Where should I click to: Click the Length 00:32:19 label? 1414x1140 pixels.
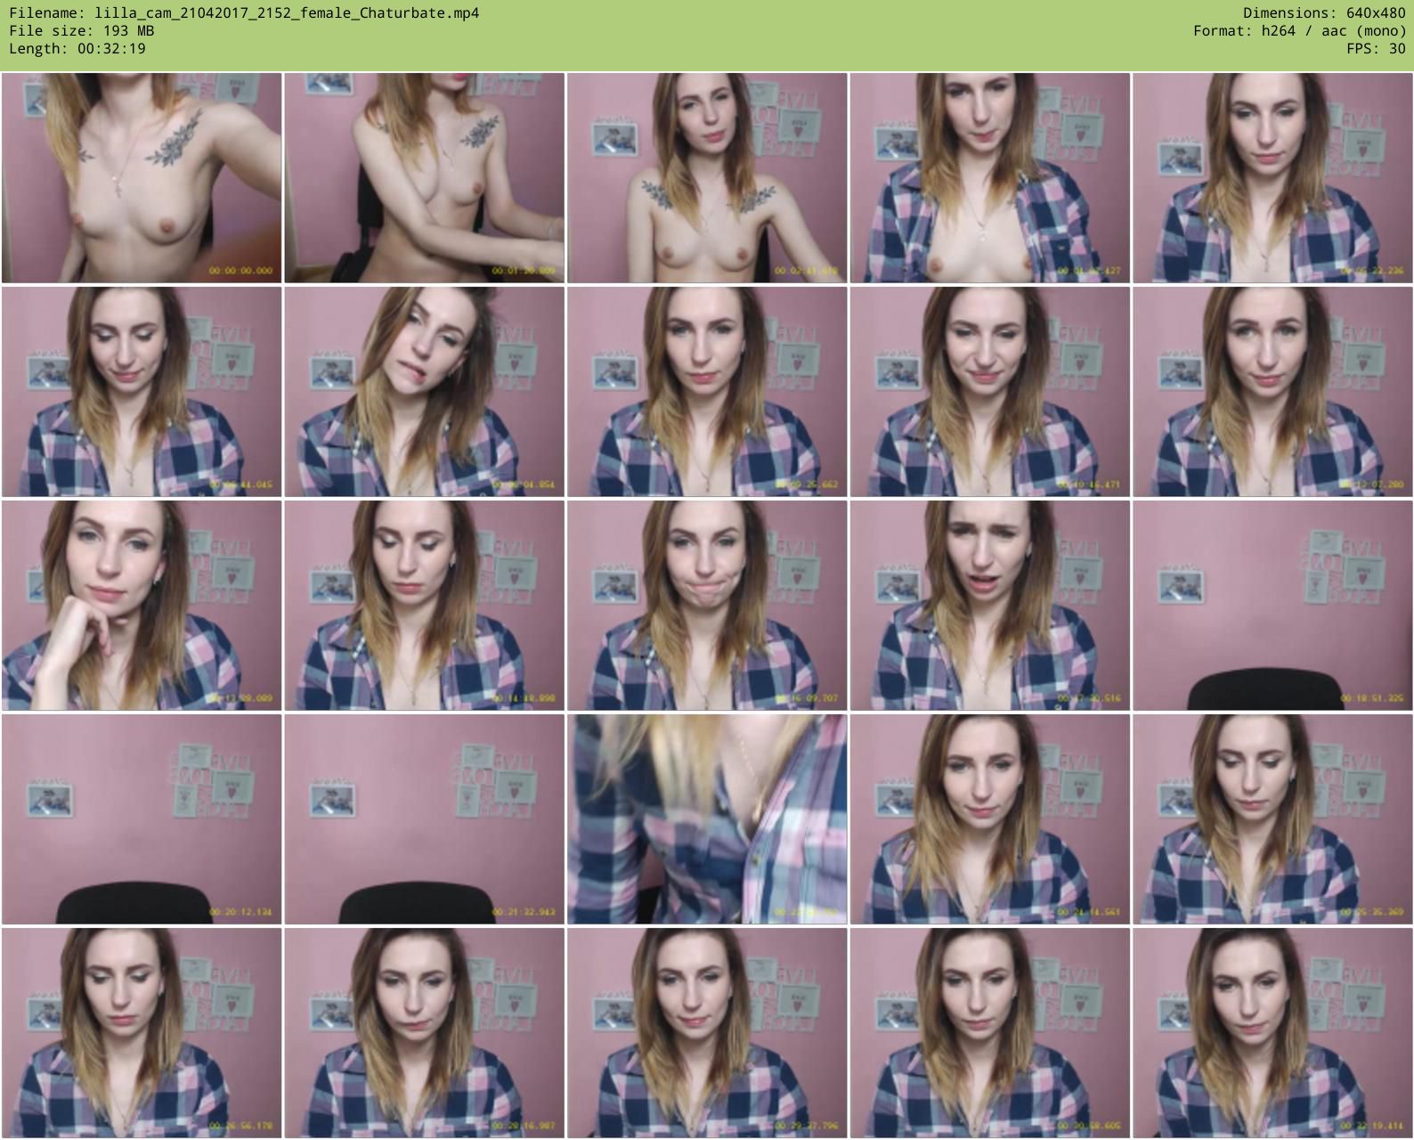(77, 49)
